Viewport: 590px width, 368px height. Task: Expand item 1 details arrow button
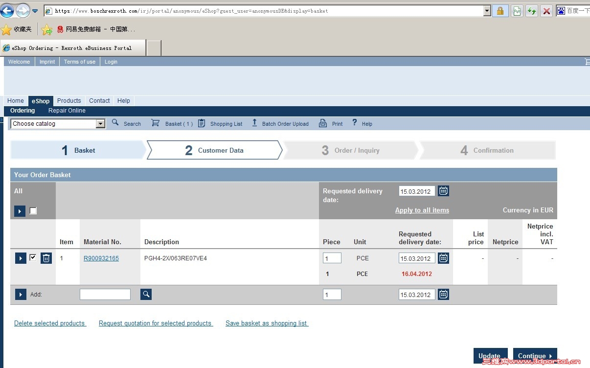pos(21,258)
